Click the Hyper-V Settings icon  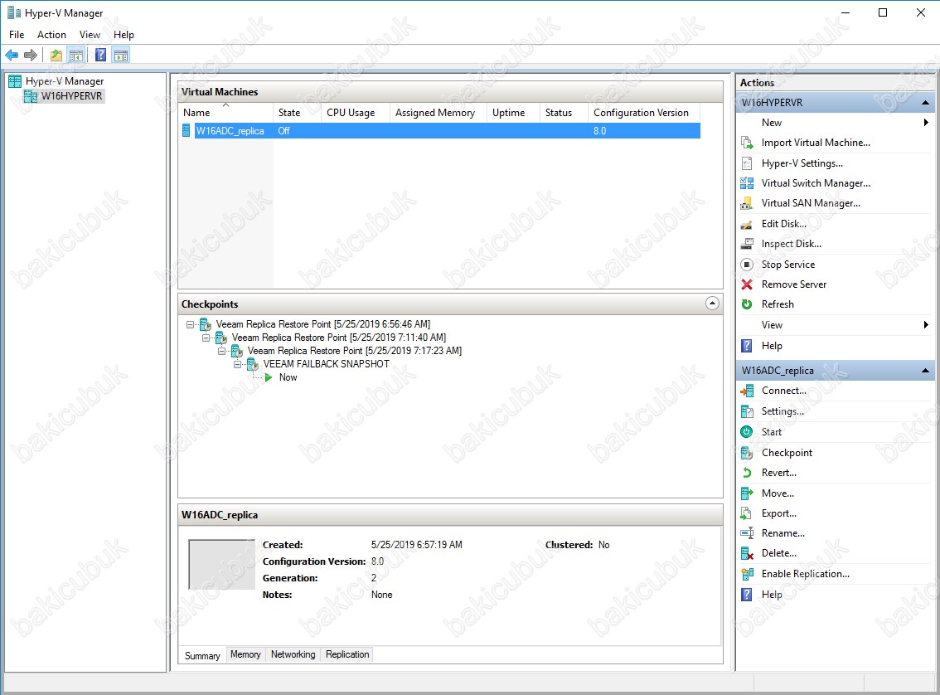[747, 163]
